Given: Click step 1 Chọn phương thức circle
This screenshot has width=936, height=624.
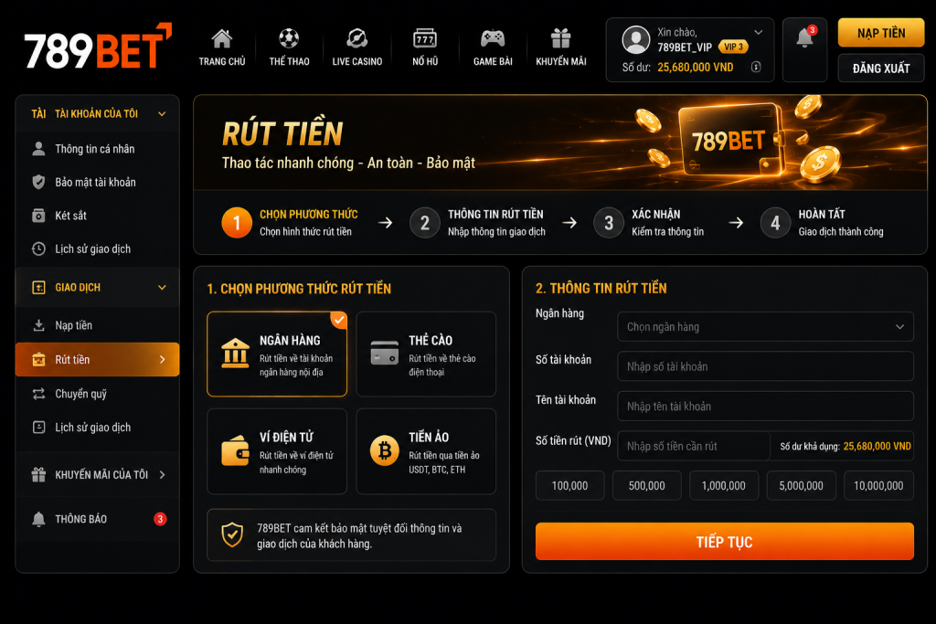Looking at the screenshot, I should [237, 223].
